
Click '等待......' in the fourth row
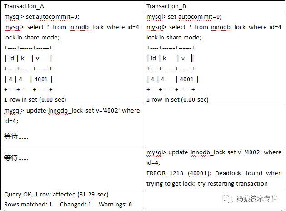[16, 157]
